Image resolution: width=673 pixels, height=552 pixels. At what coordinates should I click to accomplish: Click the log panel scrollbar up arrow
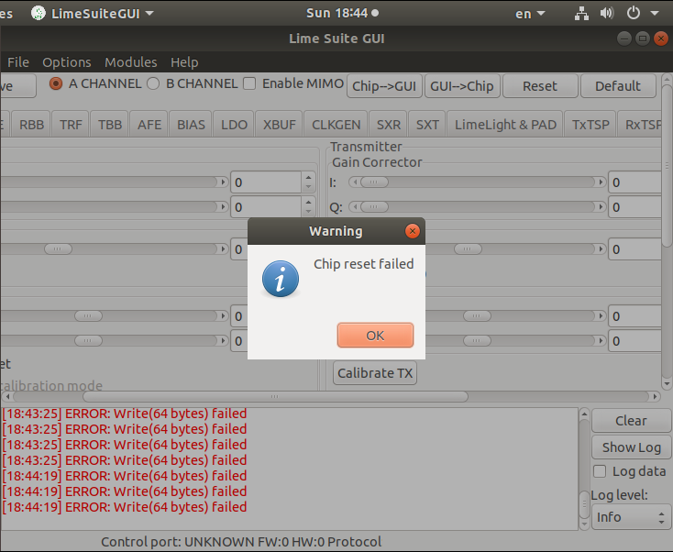[x=584, y=414]
